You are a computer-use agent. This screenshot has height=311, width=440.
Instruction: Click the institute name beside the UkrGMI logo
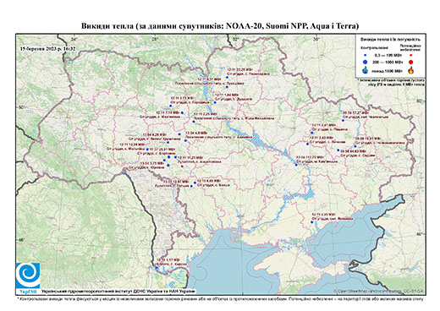(118, 292)
